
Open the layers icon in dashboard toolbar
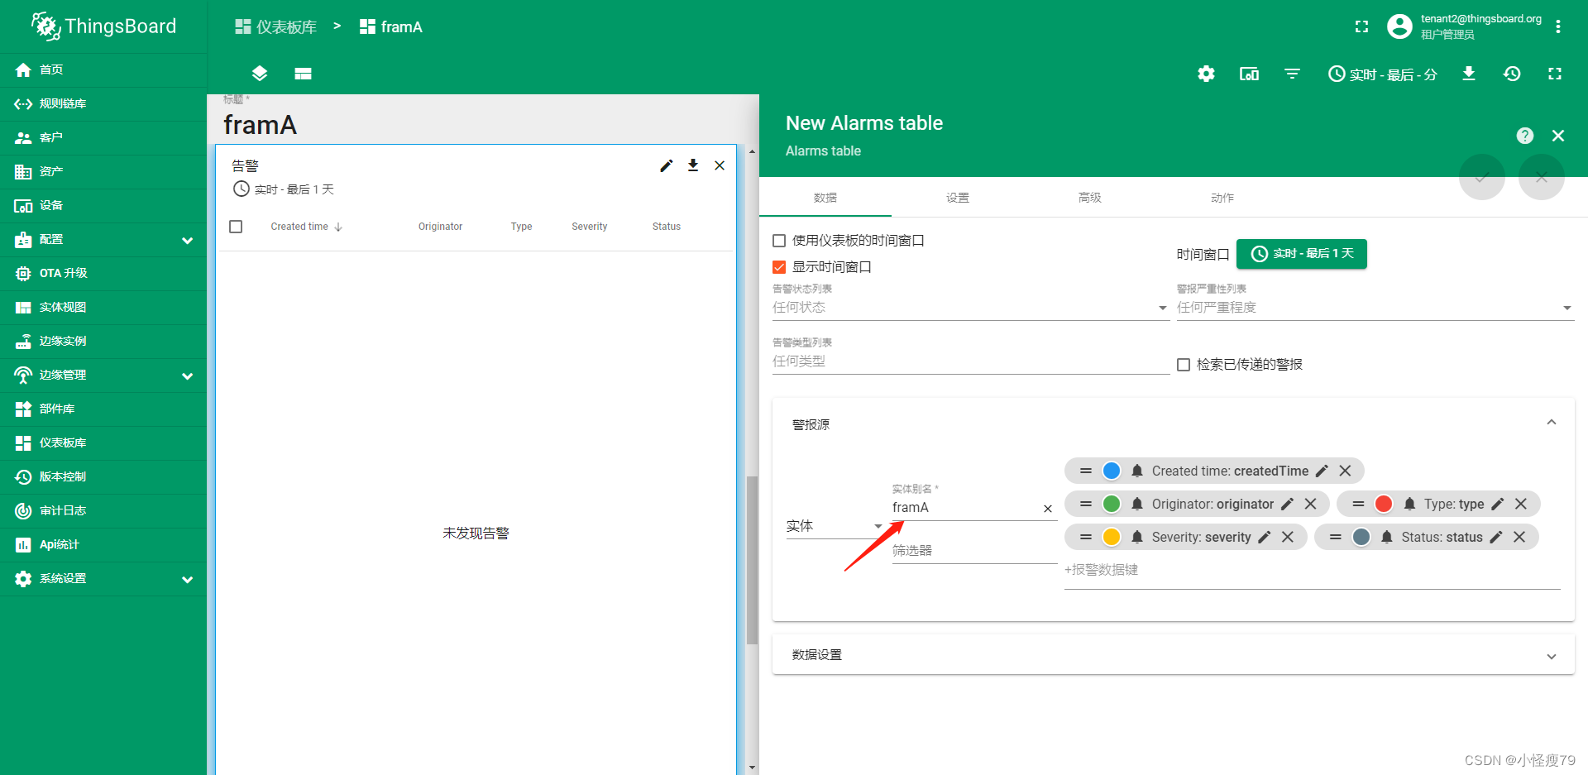(260, 74)
